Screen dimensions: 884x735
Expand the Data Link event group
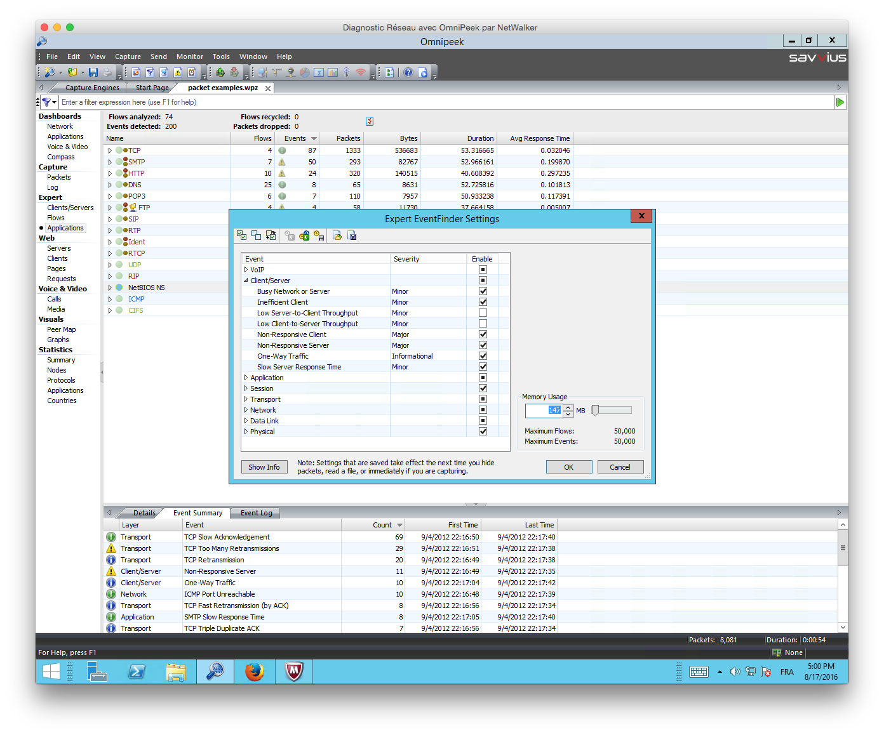tap(246, 421)
